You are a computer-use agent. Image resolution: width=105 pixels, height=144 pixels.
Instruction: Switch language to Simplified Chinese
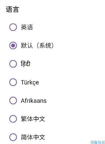coord(13,137)
